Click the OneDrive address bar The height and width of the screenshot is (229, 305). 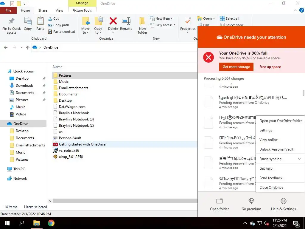point(115,47)
